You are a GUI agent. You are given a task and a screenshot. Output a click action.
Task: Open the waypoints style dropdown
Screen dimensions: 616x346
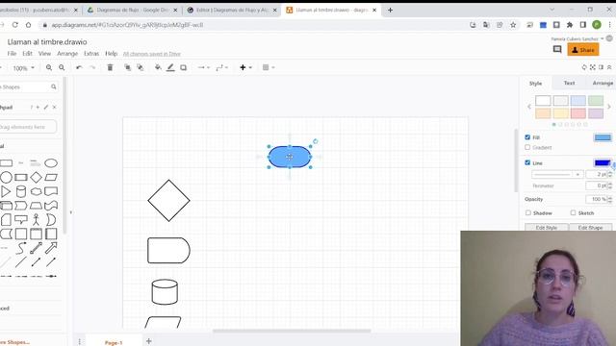click(x=222, y=67)
